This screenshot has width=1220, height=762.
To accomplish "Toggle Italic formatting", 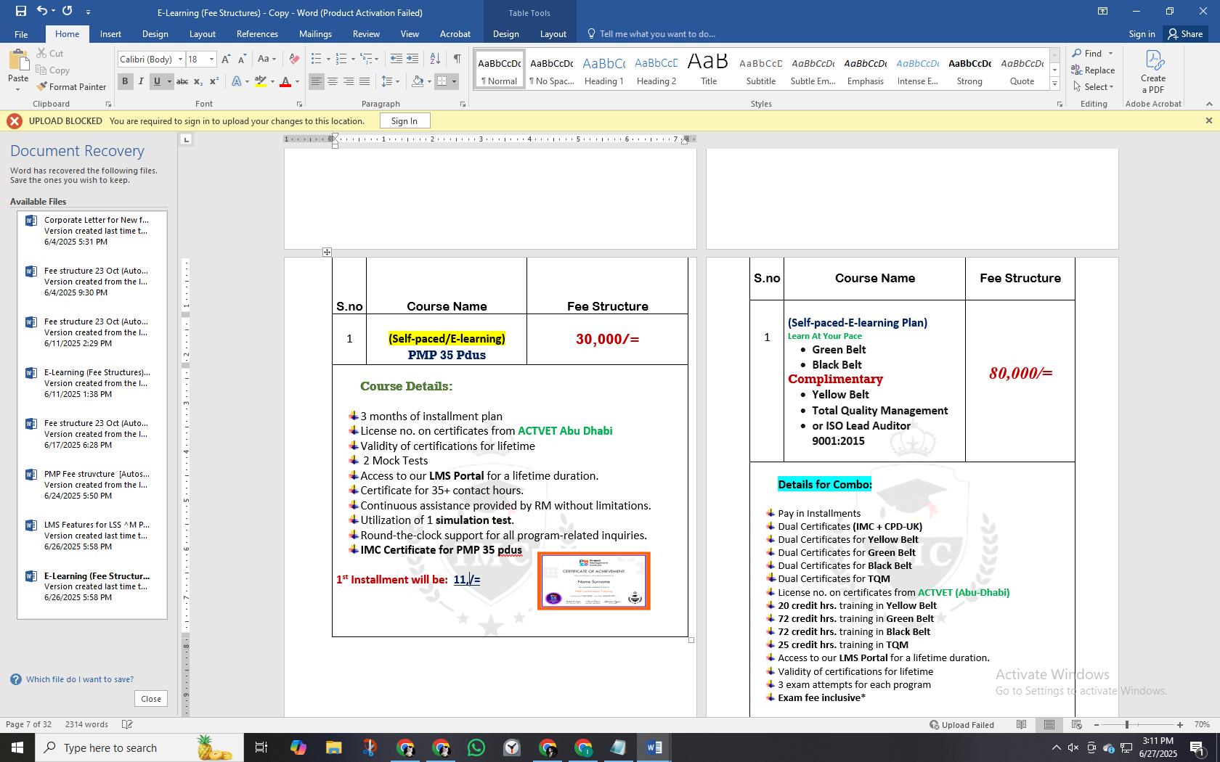I will pyautogui.click(x=141, y=81).
